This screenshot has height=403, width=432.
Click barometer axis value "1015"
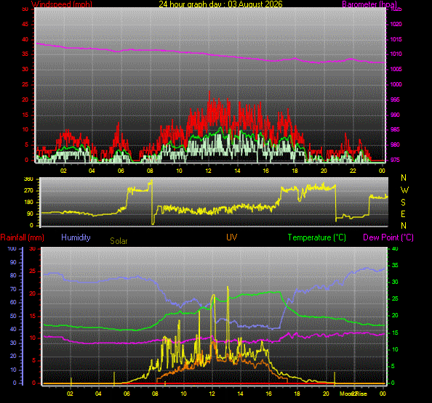[x=396, y=39]
